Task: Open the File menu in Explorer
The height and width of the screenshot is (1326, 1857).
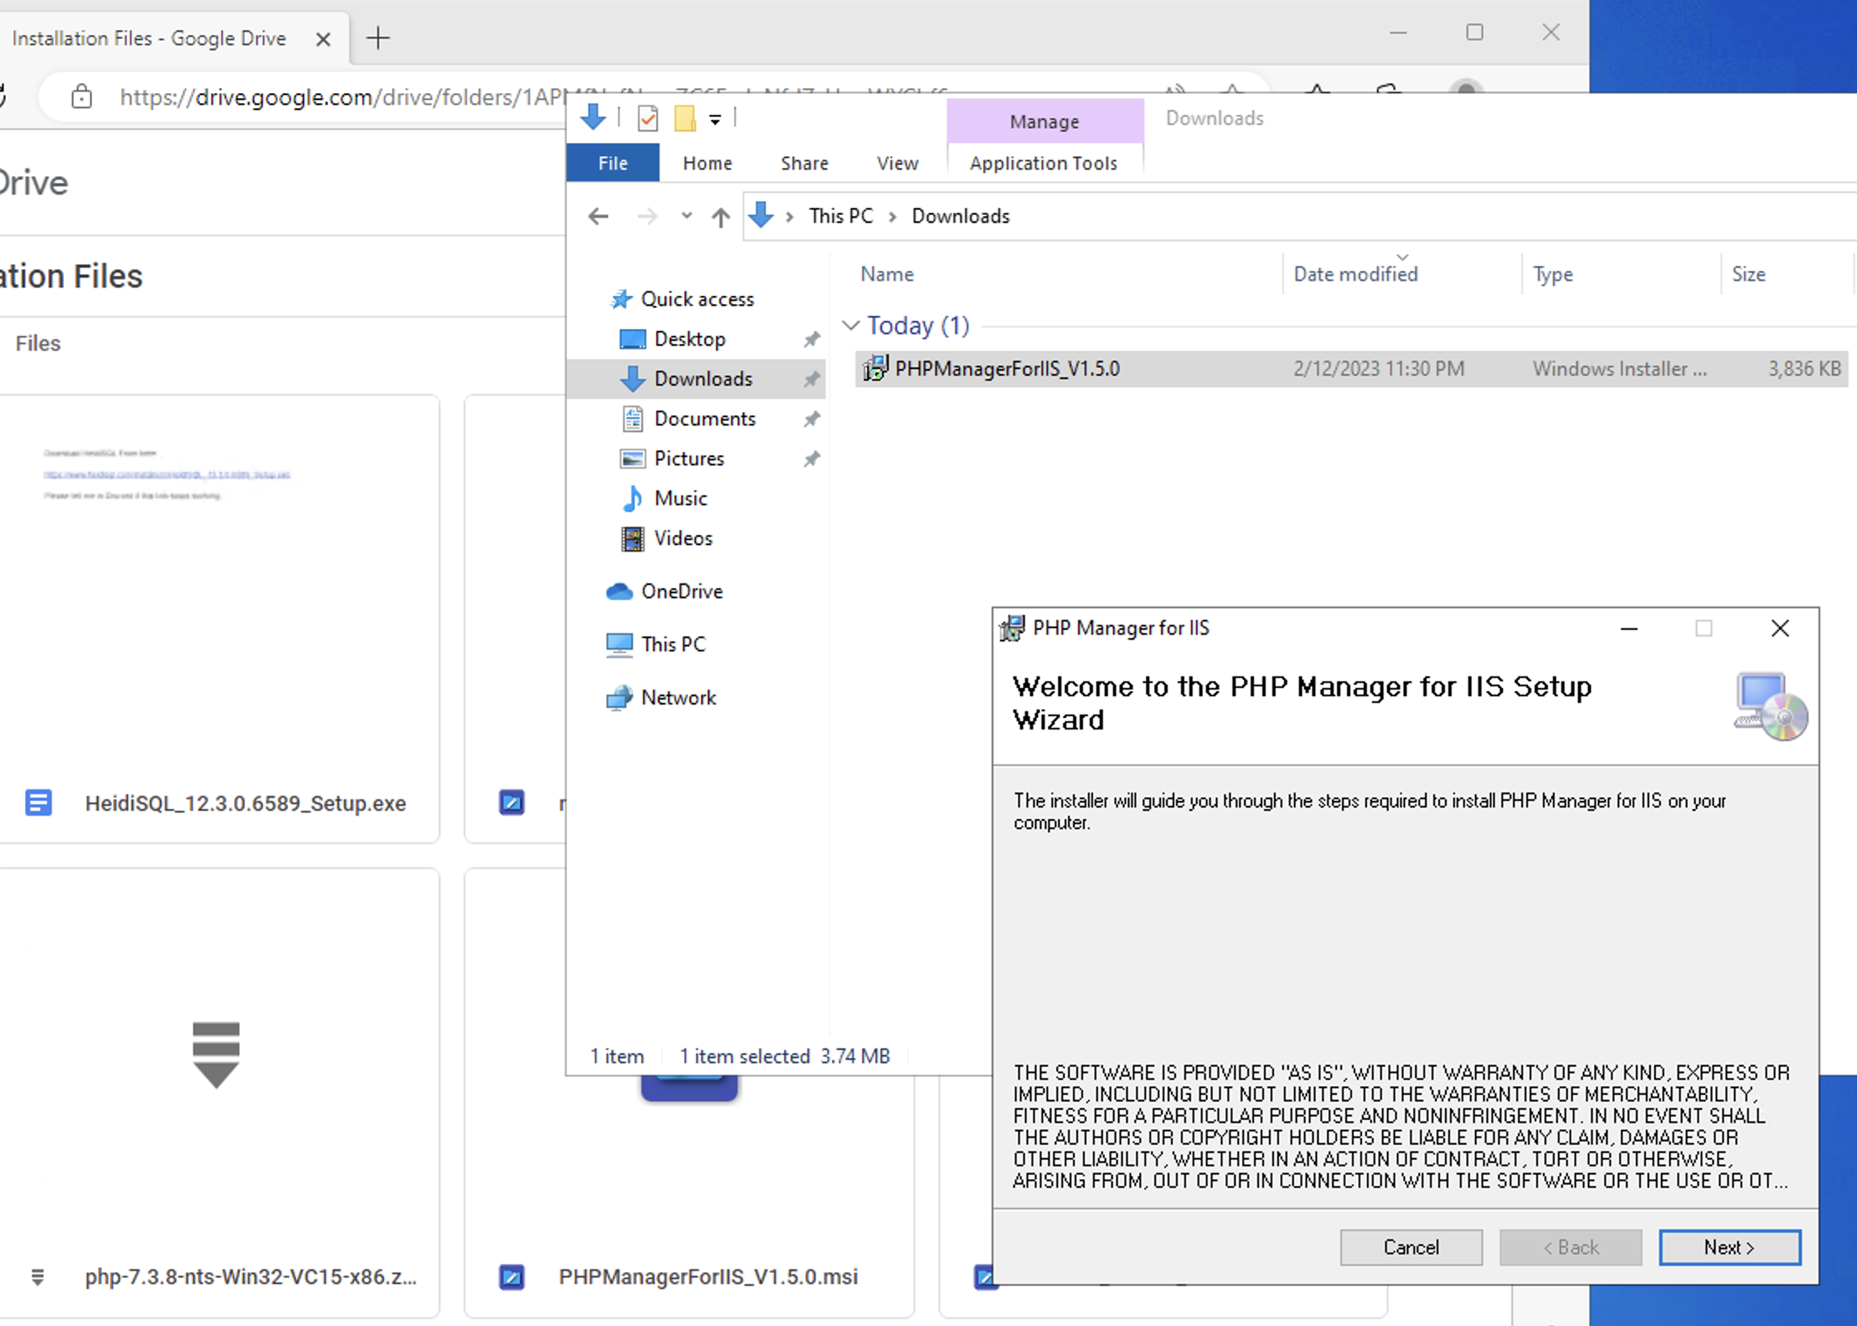Action: coord(613,164)
